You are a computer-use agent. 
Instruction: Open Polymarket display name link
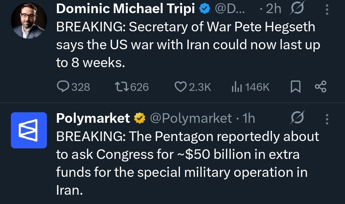[x=93, y=118]
